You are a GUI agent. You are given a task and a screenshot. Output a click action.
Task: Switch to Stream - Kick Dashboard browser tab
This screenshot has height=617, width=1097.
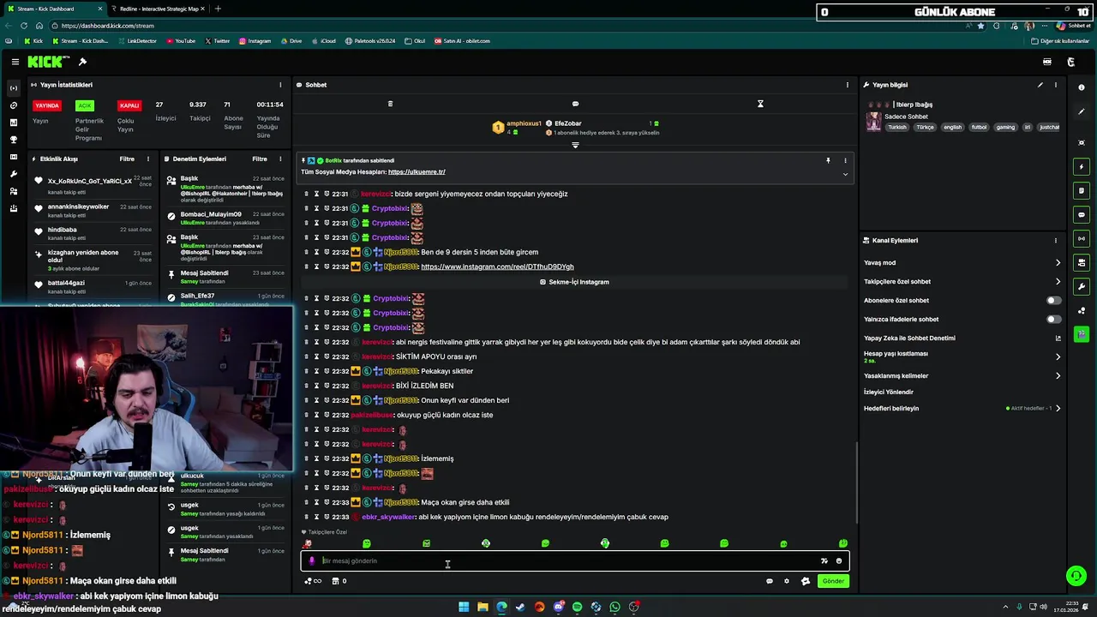pos(53,9)
